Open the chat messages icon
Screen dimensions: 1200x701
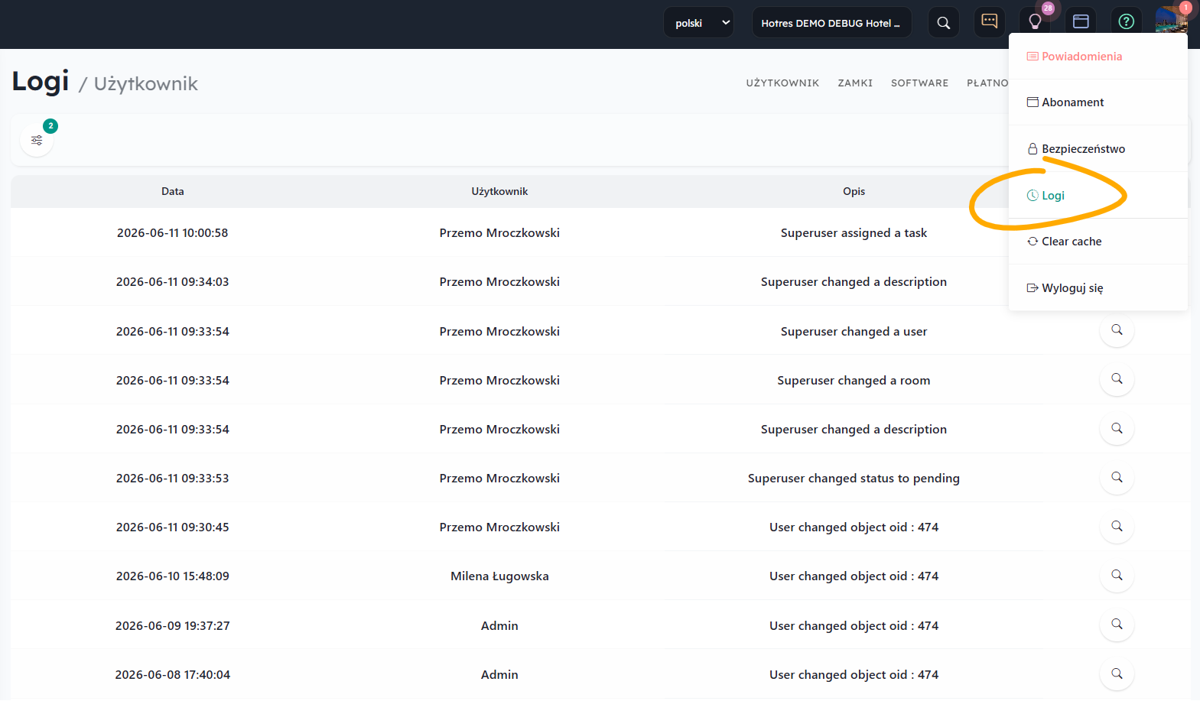tap(990, 21)
